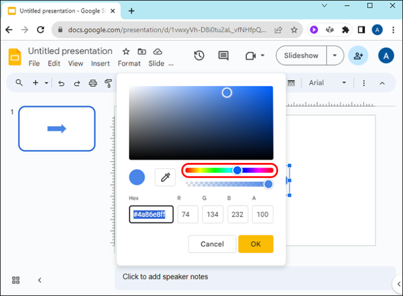Bookmark this page with star icon
This screenshot has width=403, height=296.
[294, 30]
